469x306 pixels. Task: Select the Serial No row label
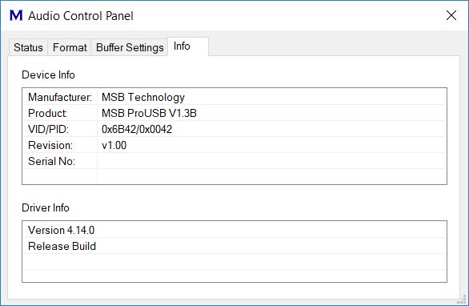tap(51, 161)
